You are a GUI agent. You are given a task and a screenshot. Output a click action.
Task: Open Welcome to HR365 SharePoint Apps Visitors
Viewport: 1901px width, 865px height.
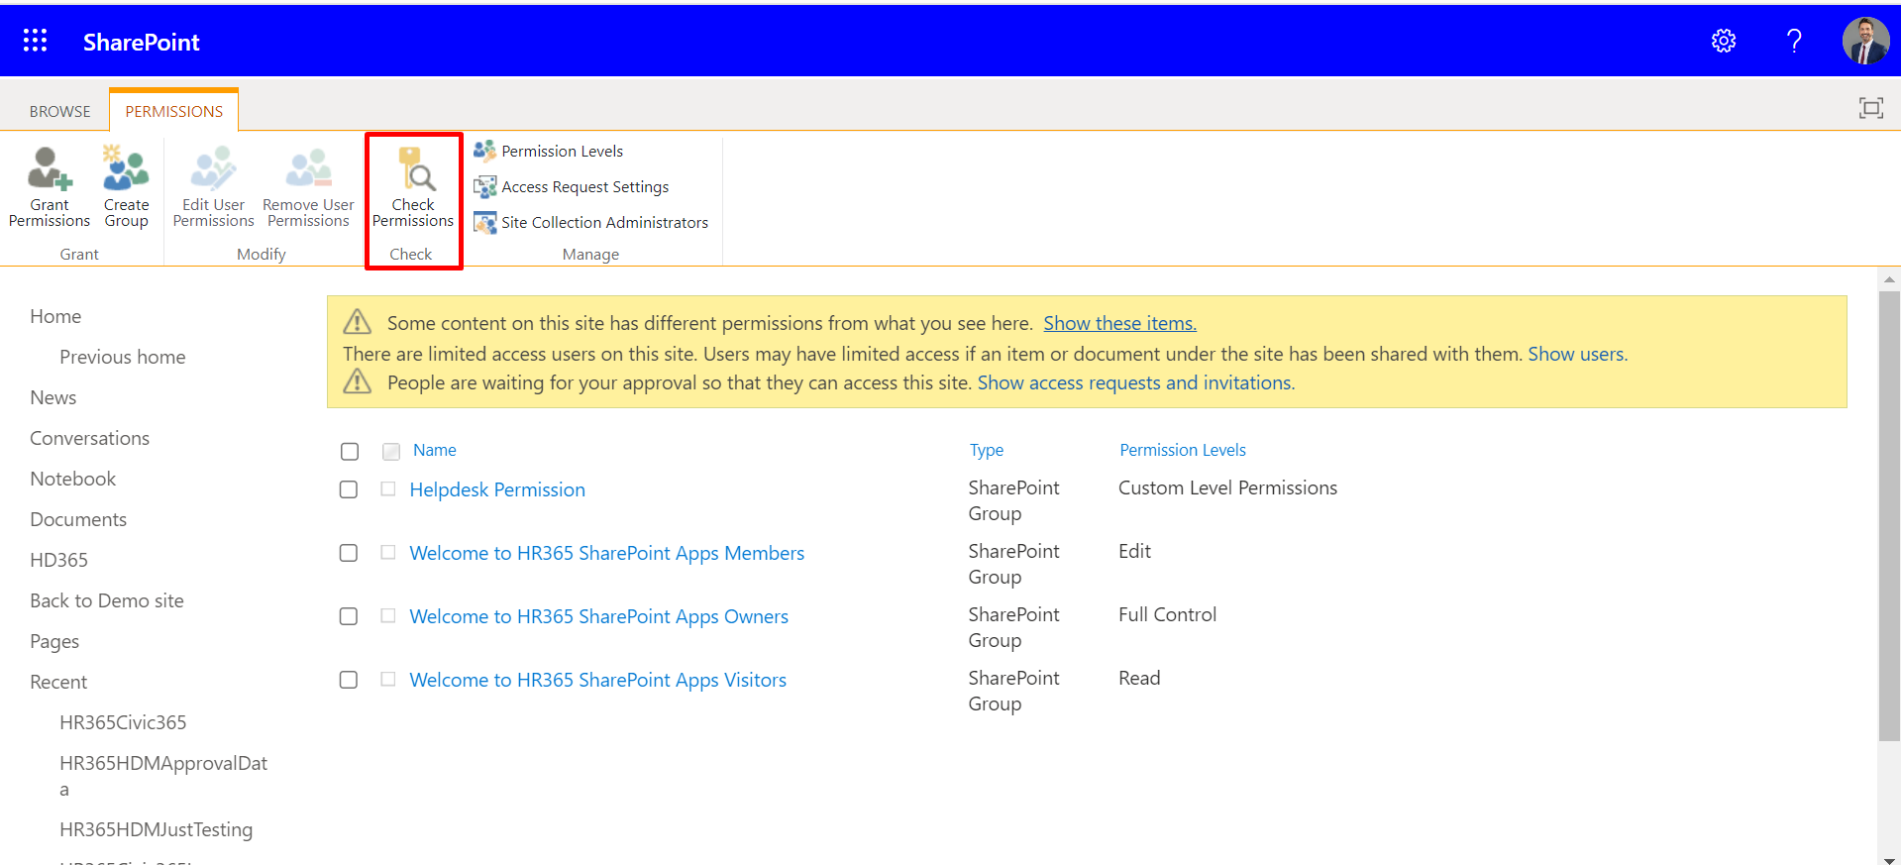598,680
